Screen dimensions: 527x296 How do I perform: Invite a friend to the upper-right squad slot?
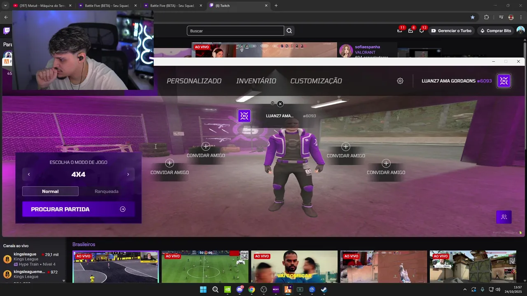pyautogui.click(x=346, y=150)
